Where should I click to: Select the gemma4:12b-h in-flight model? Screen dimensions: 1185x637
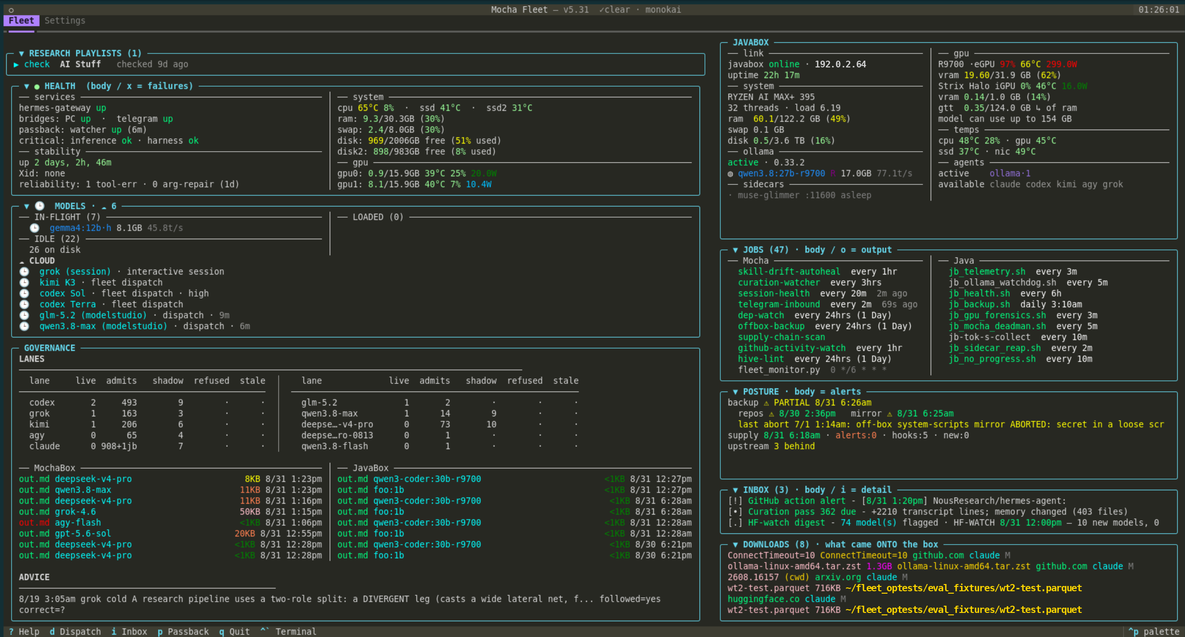pyautogui.click(x=80, y=228)
